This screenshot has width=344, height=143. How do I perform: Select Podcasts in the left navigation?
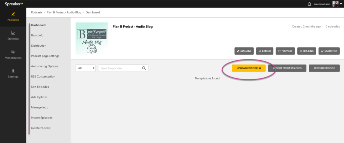point(13,17)
